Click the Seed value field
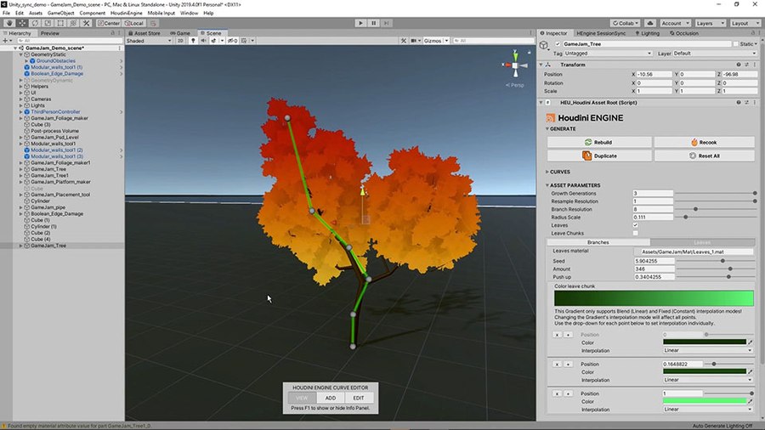Image resolution: width=765 pixels, height=430 pixels. pyautogui.click(x=654, y=262)
